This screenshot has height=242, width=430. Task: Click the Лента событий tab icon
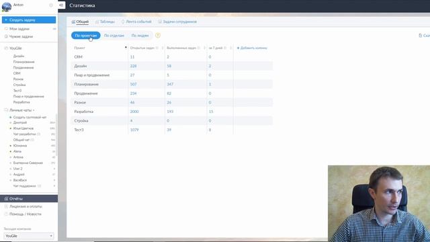click(123, 22)
